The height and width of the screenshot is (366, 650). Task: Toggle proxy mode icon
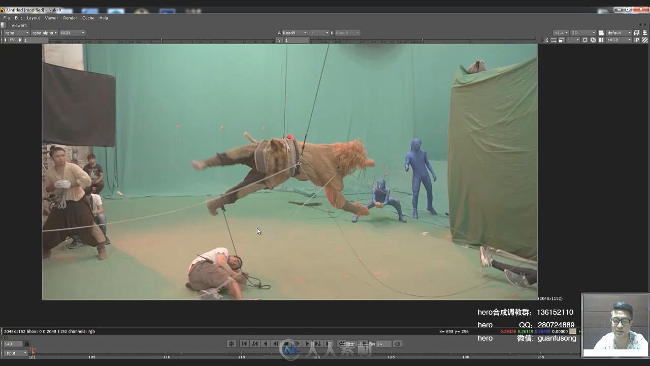point(562,40)
